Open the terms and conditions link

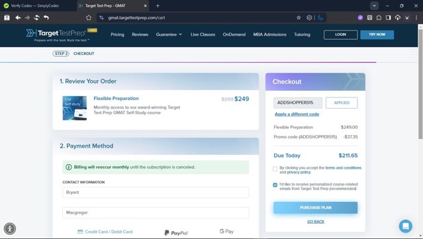(343, 167)
